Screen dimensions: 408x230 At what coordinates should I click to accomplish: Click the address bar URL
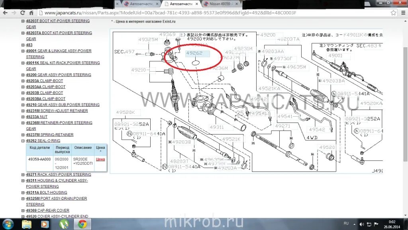(x=170, y=13)
